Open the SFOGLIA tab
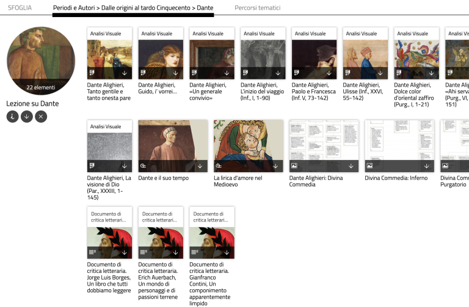Viewport: 469px width, 307px height. pos(20,8)
